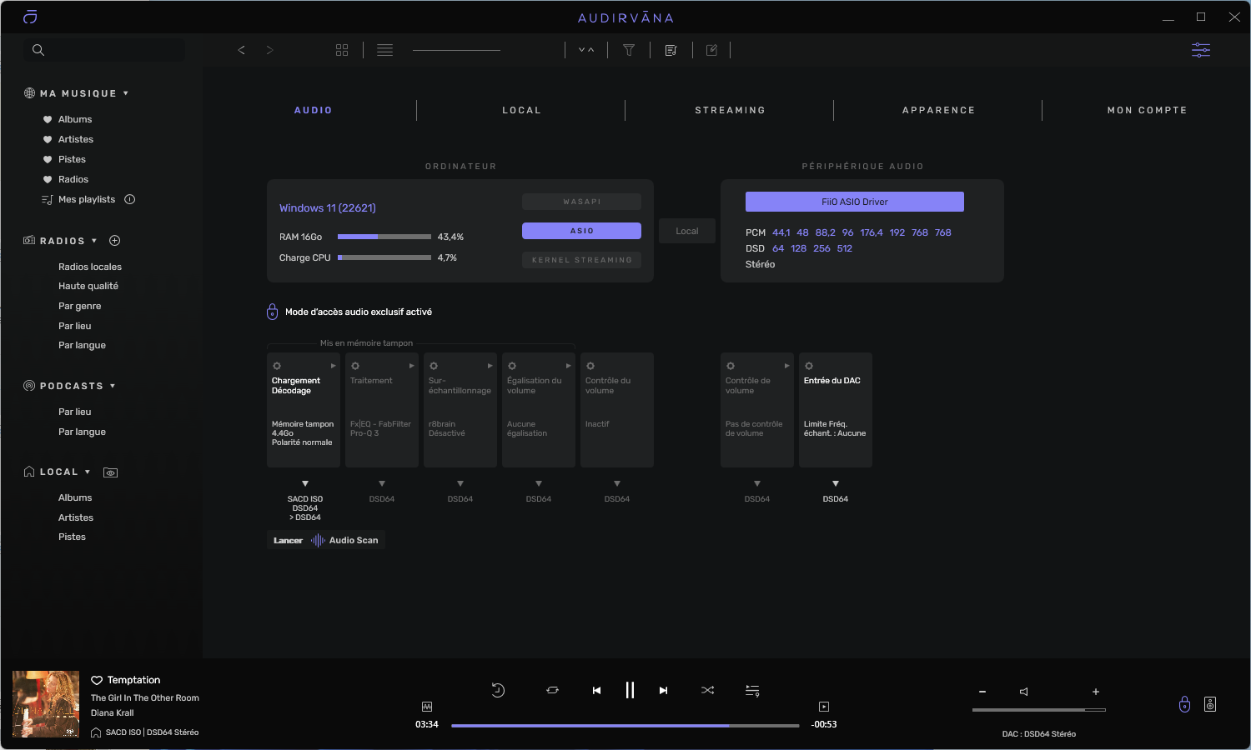Toggle exclusive audio access mode lock

272,312
